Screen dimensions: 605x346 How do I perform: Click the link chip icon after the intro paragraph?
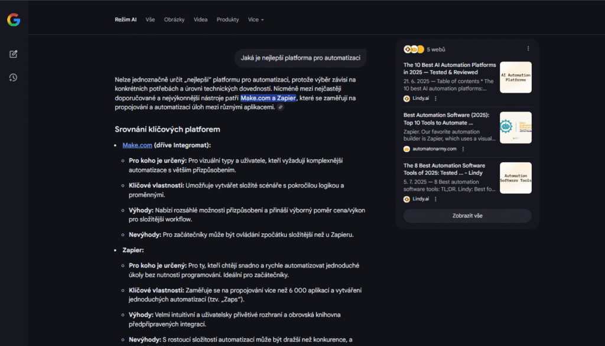(x=281, y=107)
